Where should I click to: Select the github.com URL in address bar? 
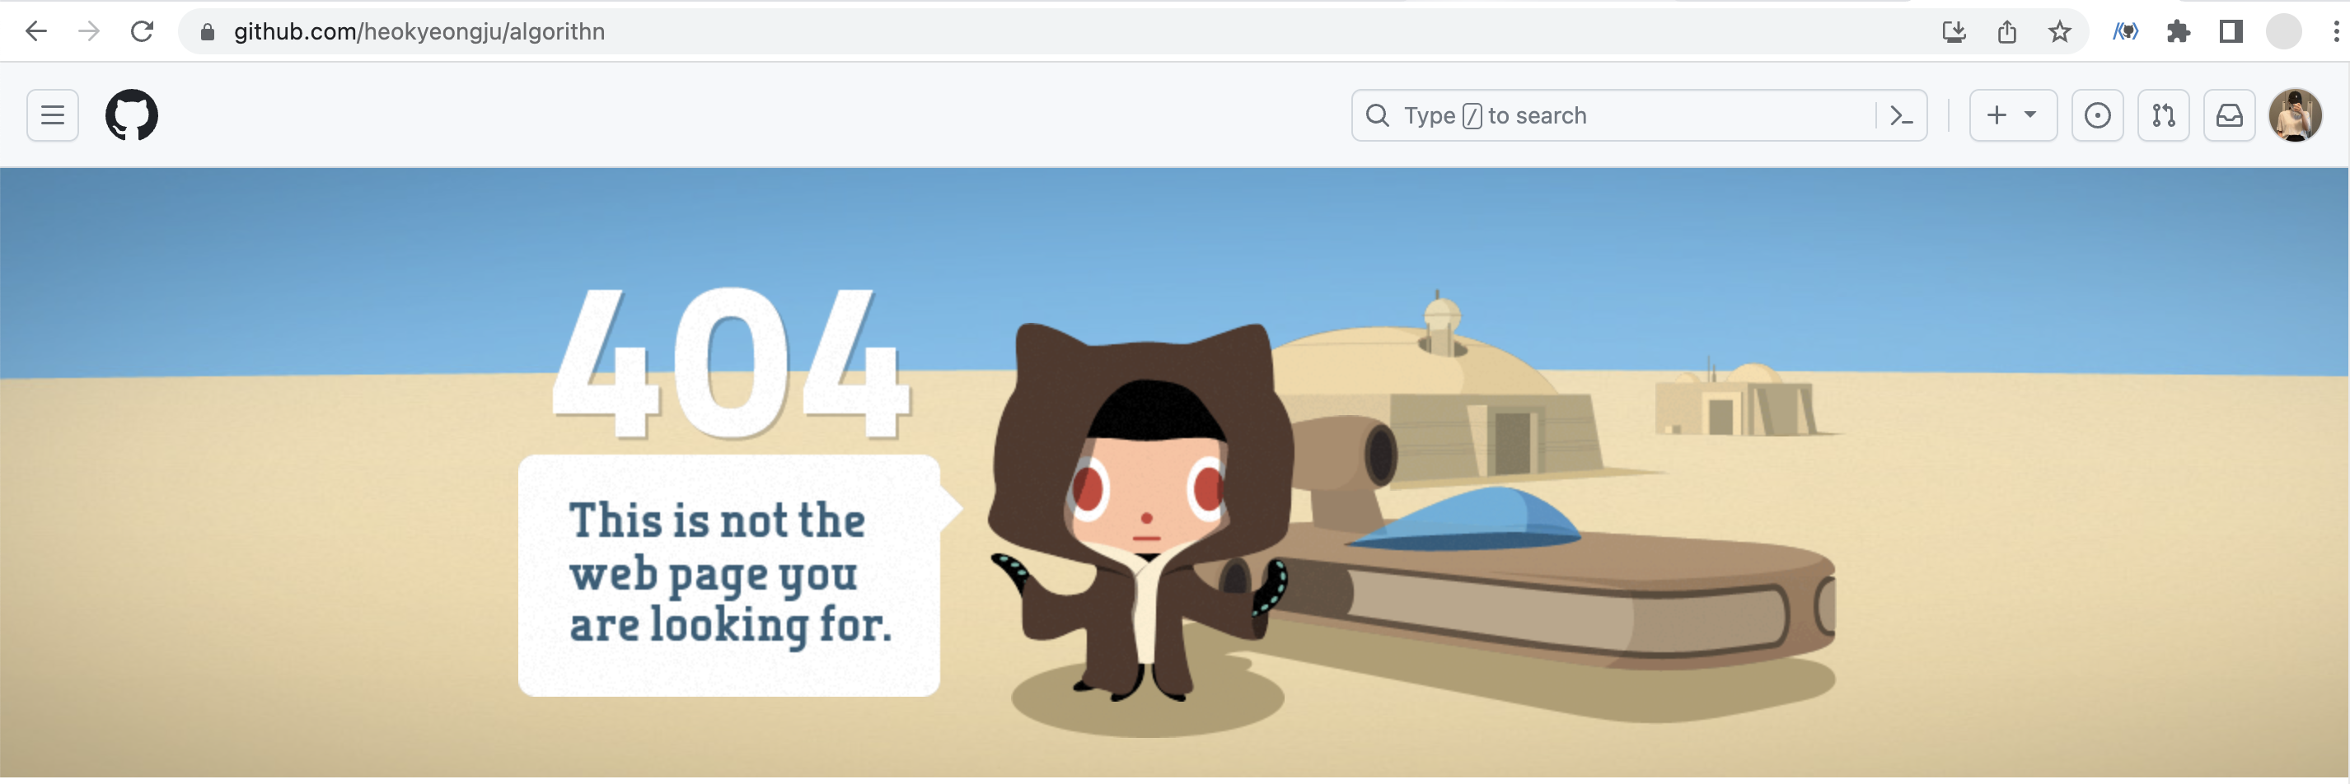[419, 32]
